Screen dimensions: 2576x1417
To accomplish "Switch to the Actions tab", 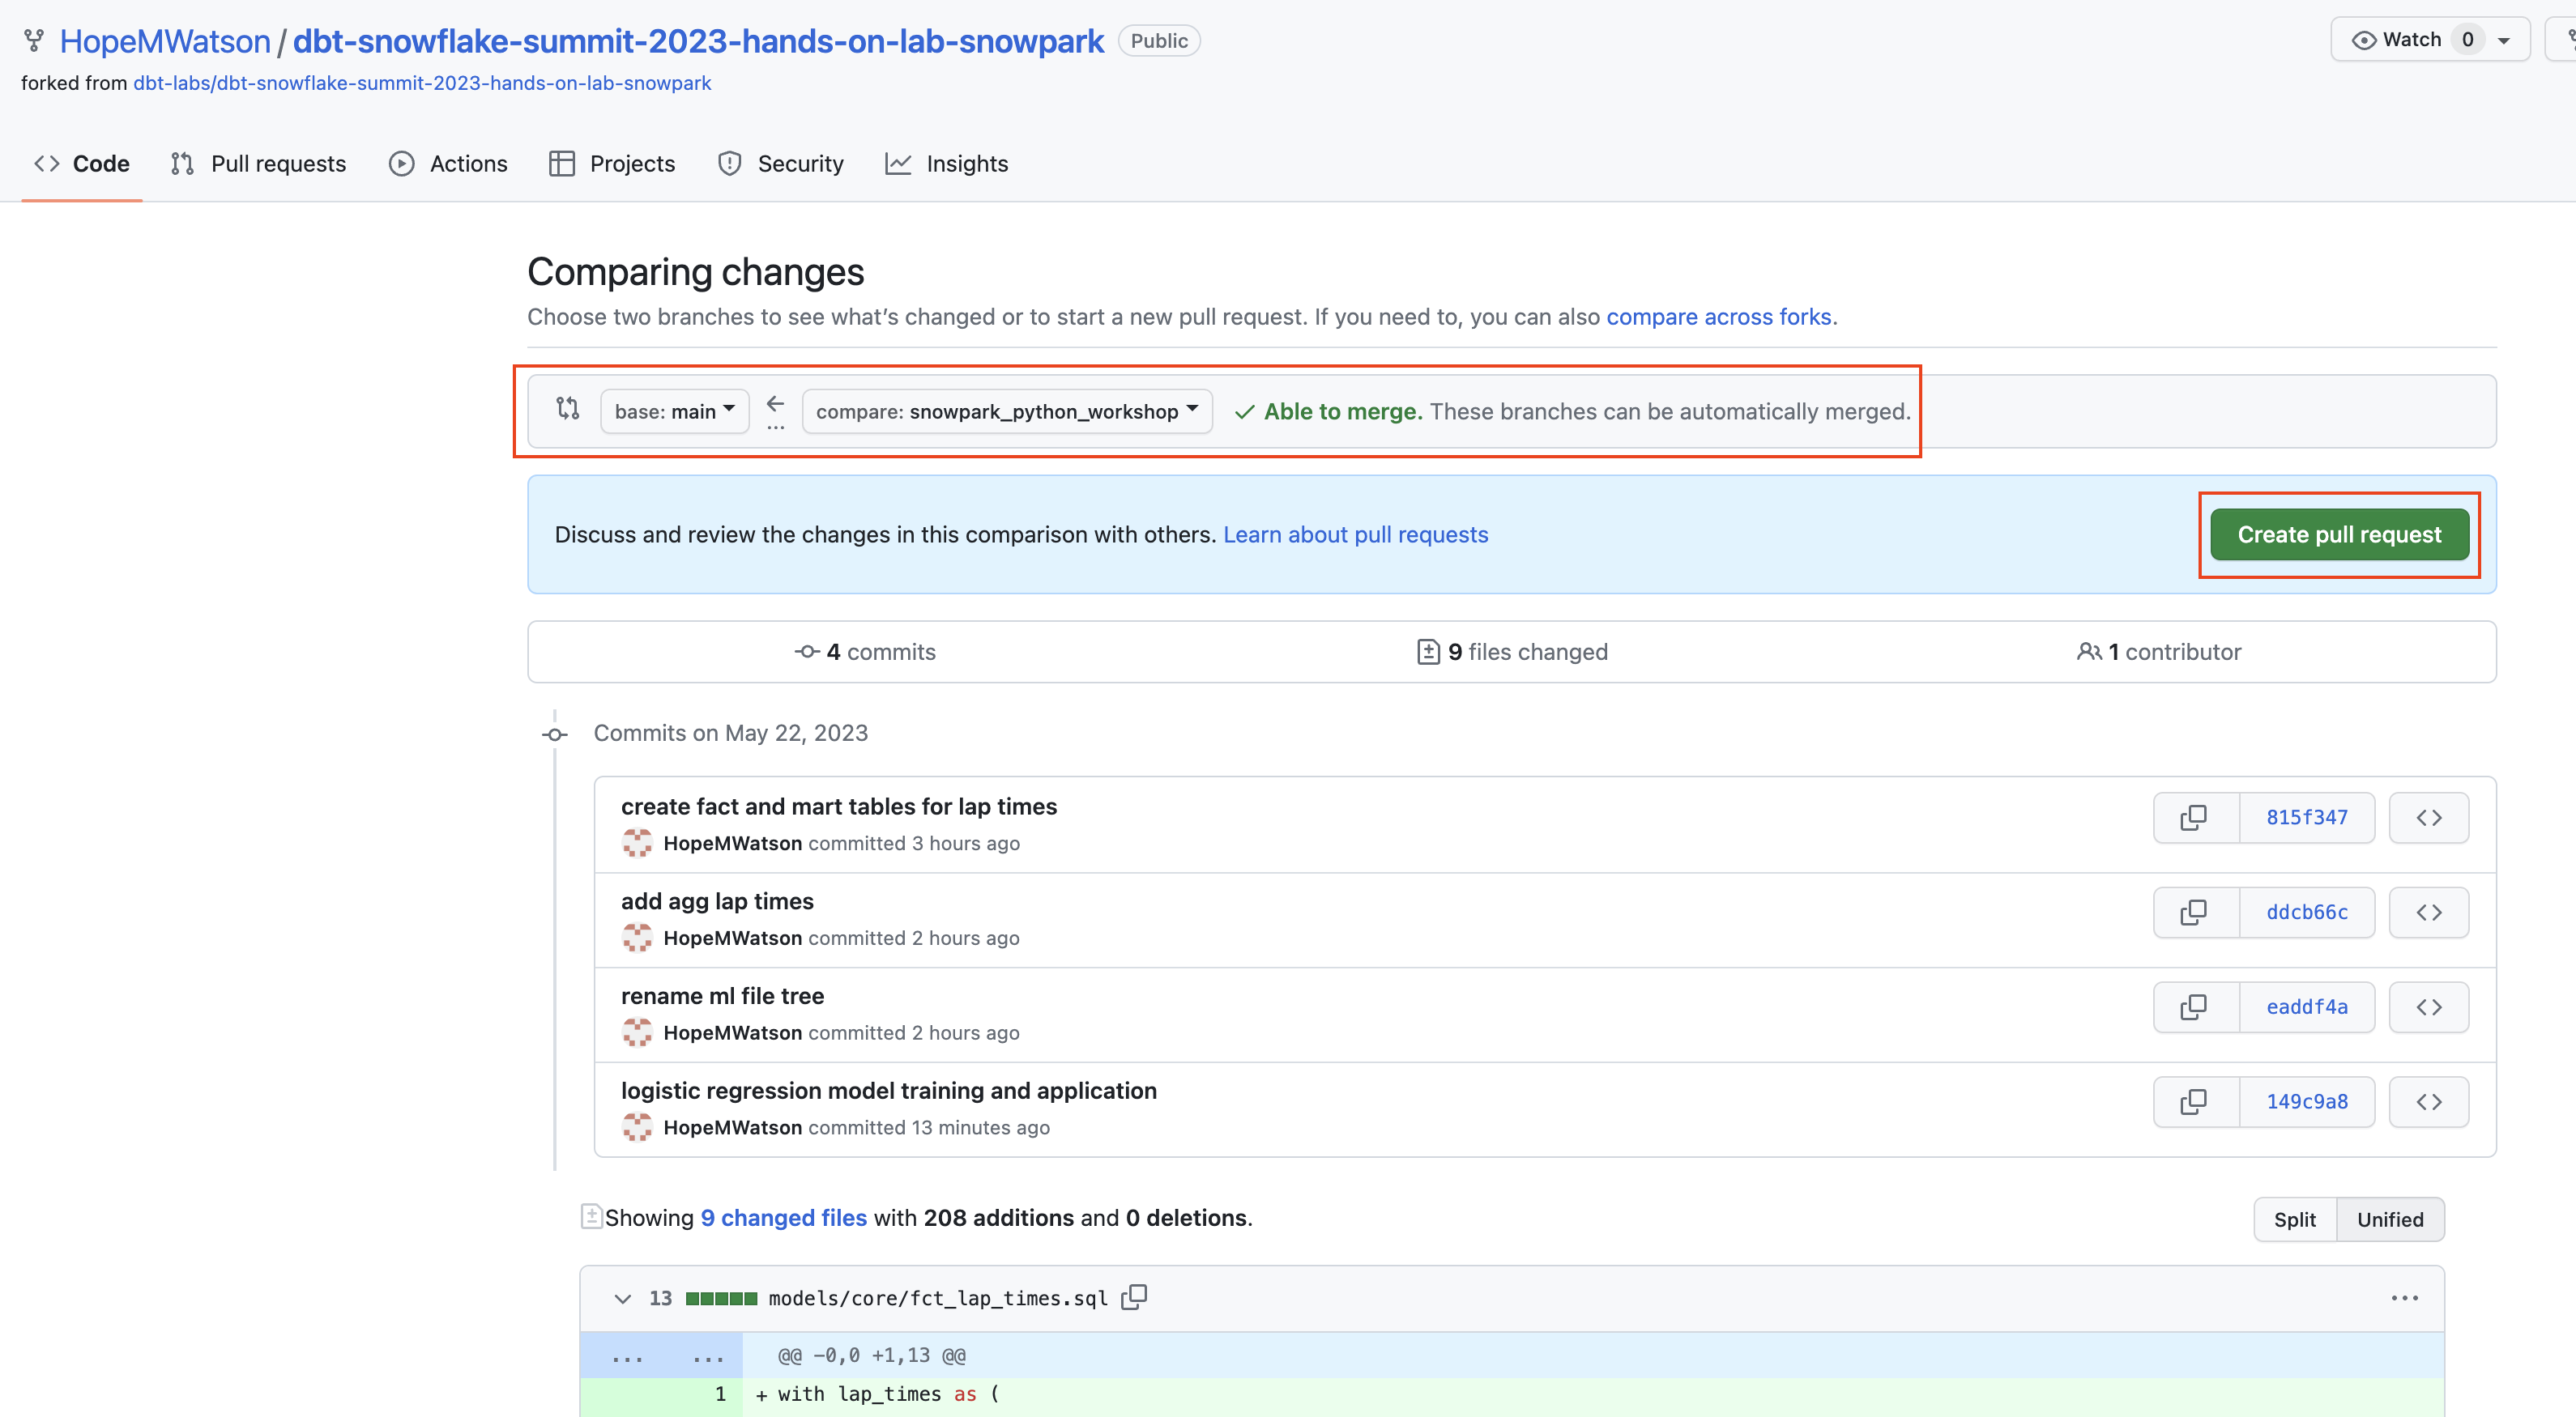I will pos(448,163).
